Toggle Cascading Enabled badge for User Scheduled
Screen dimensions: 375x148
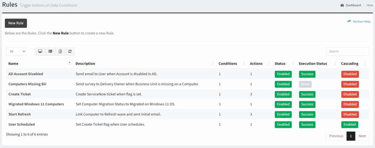(x=349, y=125)
